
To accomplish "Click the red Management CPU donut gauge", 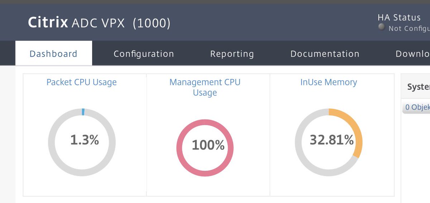I will click(205, 148).
